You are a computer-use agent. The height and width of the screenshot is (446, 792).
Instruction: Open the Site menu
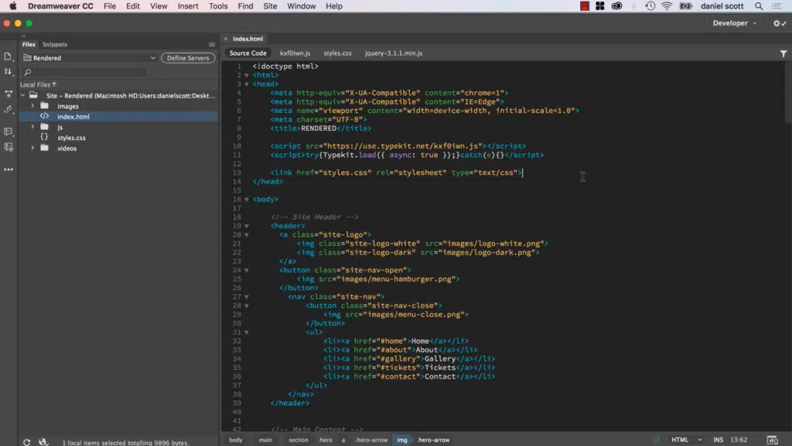[x=270, y=6]
